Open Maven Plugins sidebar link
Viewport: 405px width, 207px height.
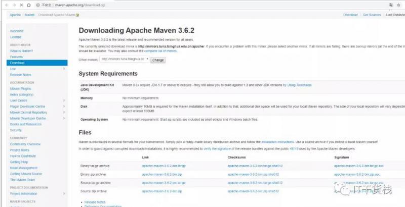(20, 88)
